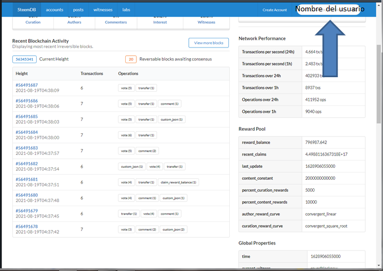
Task: Click the Network Performance heading
Action: 262,38
